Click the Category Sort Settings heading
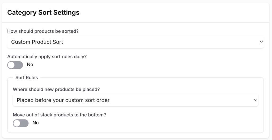The width and height of the screenshot is (272, 140). click(x=43, y=12)
